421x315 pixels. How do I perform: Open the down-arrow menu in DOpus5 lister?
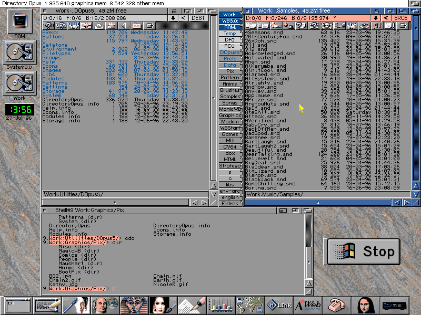tap(173, 18)
